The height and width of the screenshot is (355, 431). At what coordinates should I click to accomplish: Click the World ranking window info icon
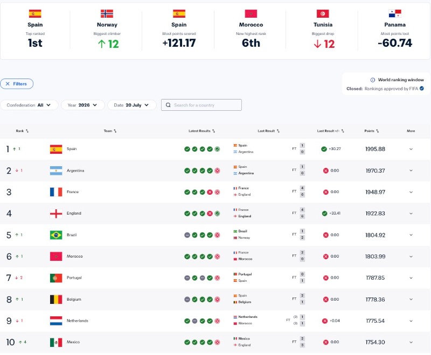(x=372, y=80)
